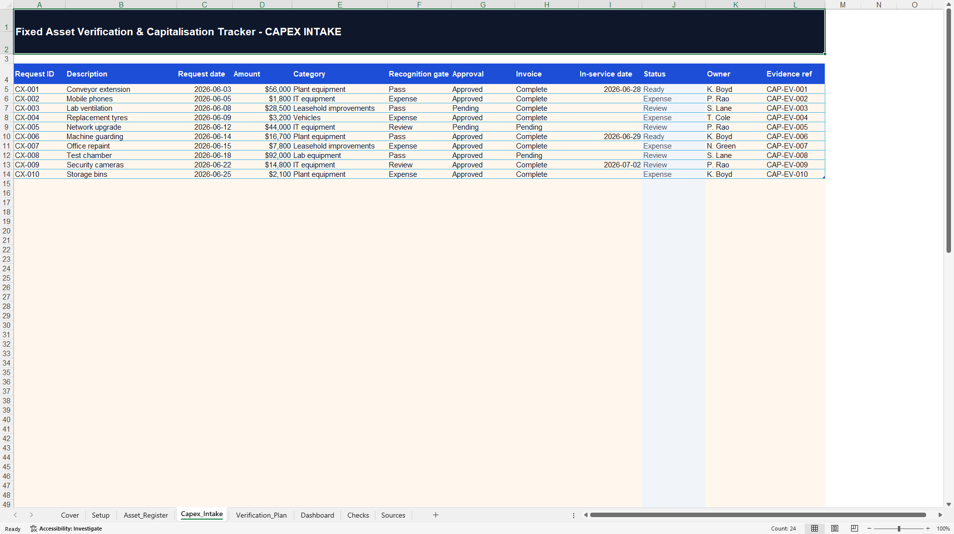Go to next sheet tabs arrow

(31, 515)
